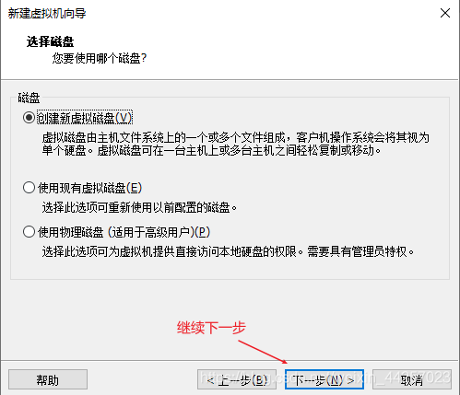460x395 pixels.
Task: Click the 您要使用哪个磁盘? subtitle
Action: 100,58
